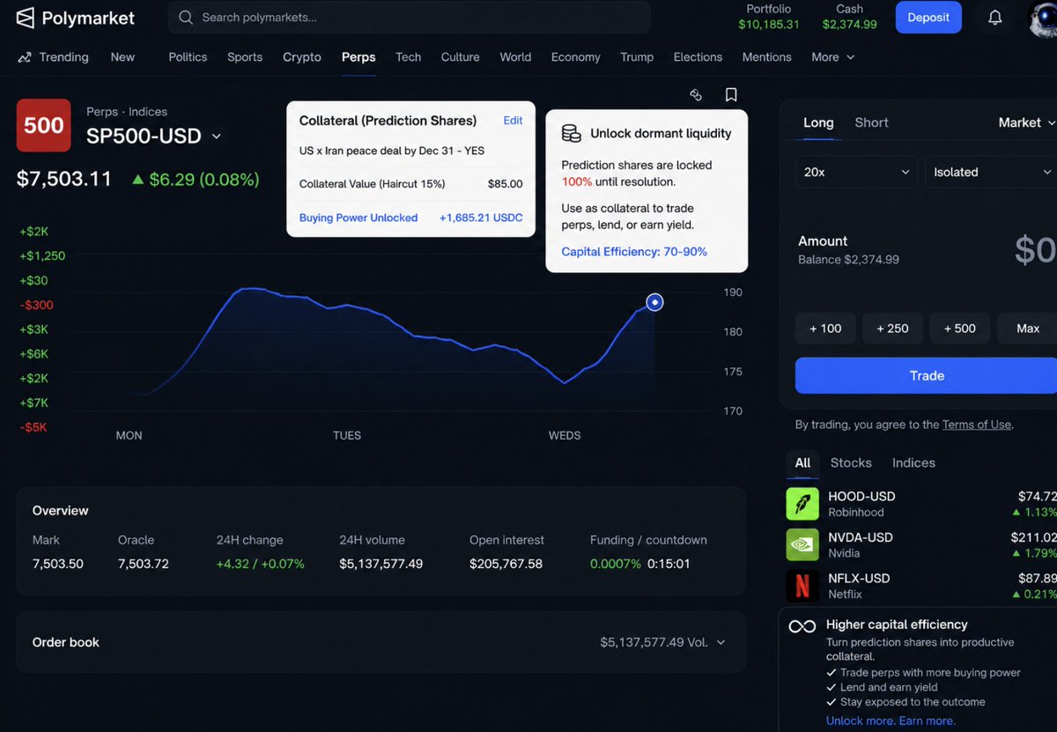The height and width of the screenshot is (732, 1057).
Task: Click the Netflix NFLX-USD icon
Action: coord(802,585)
